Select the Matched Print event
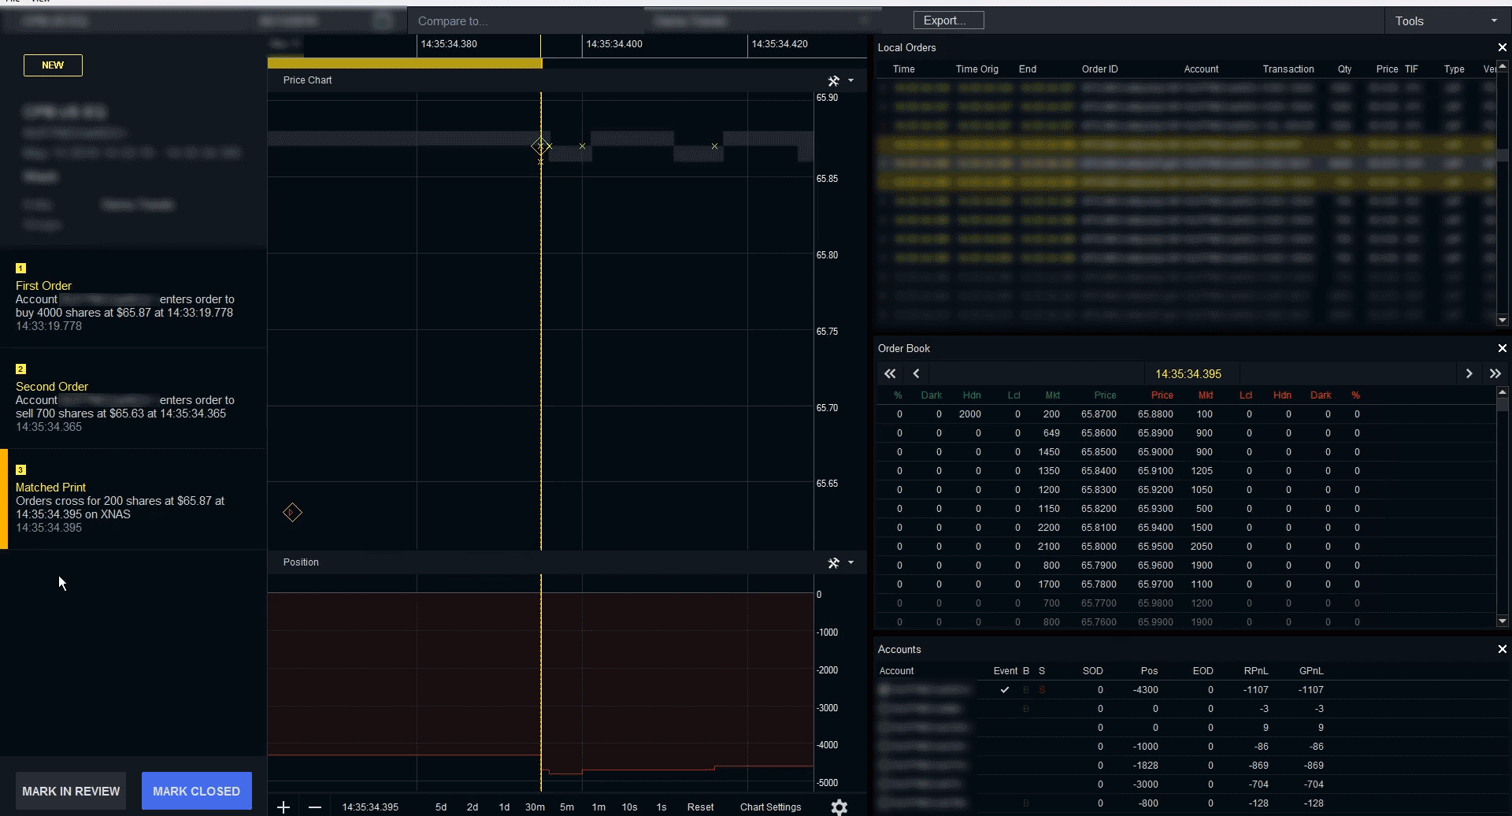The image size is (1512, 816). pyautogui.click(x=133, y=499)
